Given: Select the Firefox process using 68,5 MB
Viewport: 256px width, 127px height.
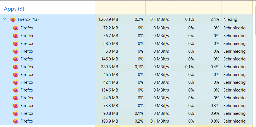Looking at the screenshot, I should tap(27, 44).
